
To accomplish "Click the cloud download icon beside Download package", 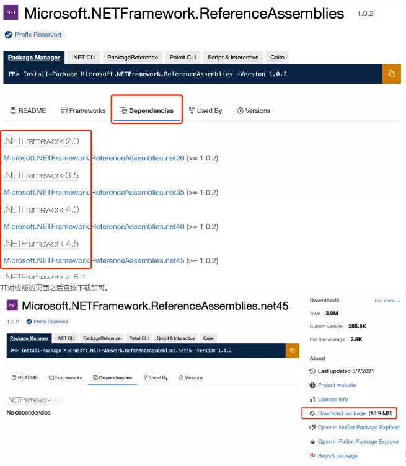I will [x=312, y=413].
